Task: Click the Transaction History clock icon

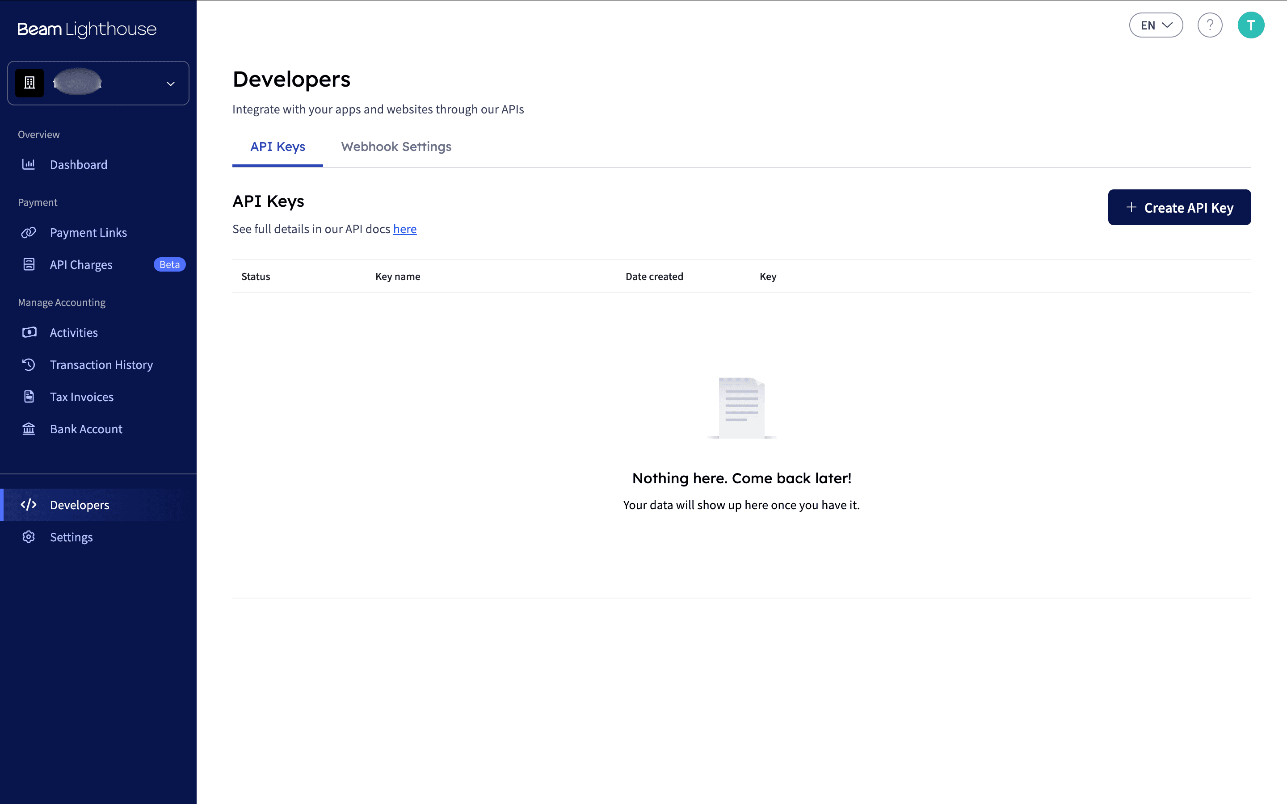Action: click(29, 365)
